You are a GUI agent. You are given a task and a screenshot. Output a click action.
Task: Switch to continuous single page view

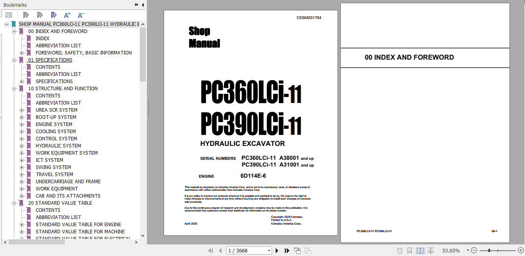coord(410,250)
